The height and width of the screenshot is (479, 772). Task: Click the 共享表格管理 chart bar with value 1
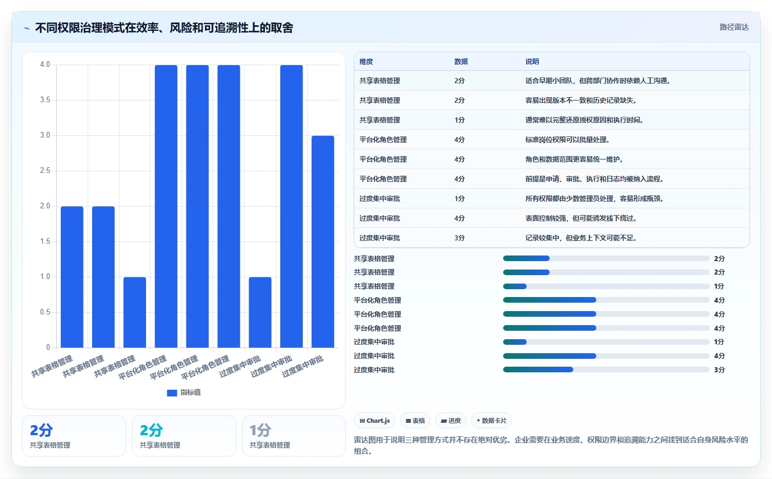pos(135,312)
